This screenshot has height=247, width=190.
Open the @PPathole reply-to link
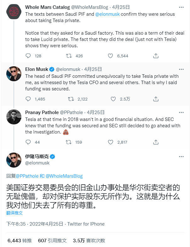tap(27, 176)
